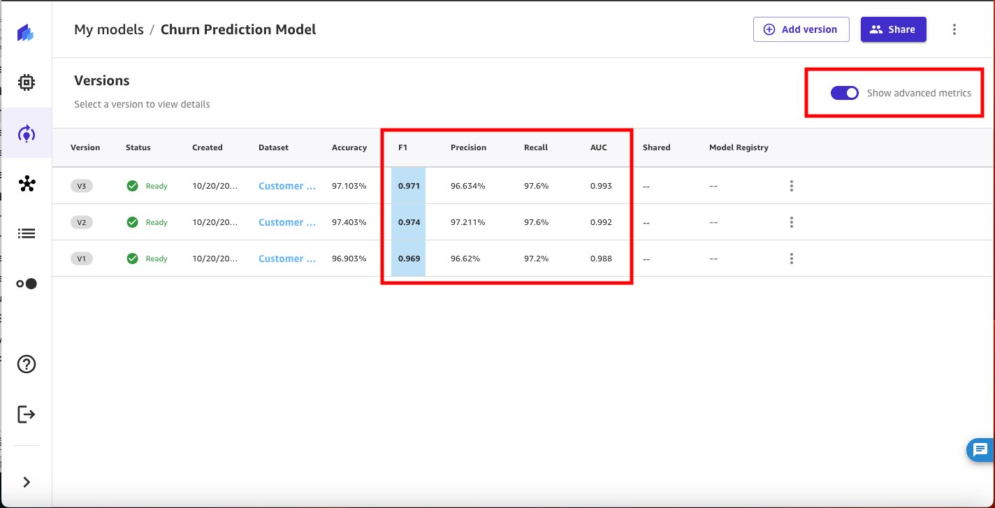Click the Ready status in V2 row
This screenshot has height=508, width=995.
147,222
